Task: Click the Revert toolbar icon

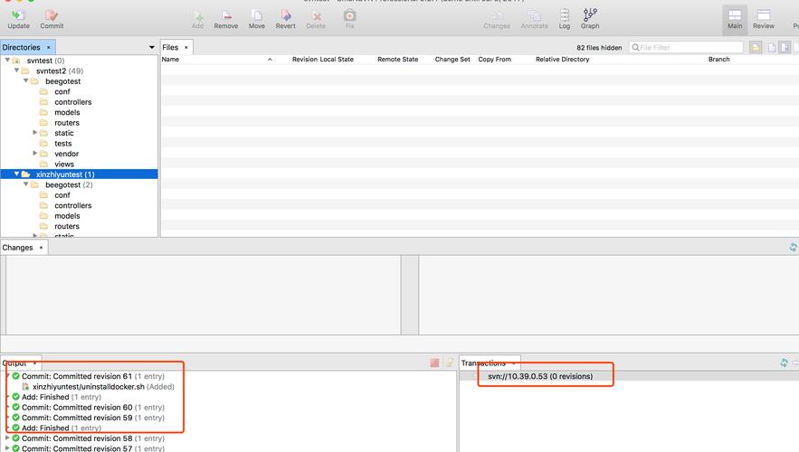Action: tap(285, 18)
